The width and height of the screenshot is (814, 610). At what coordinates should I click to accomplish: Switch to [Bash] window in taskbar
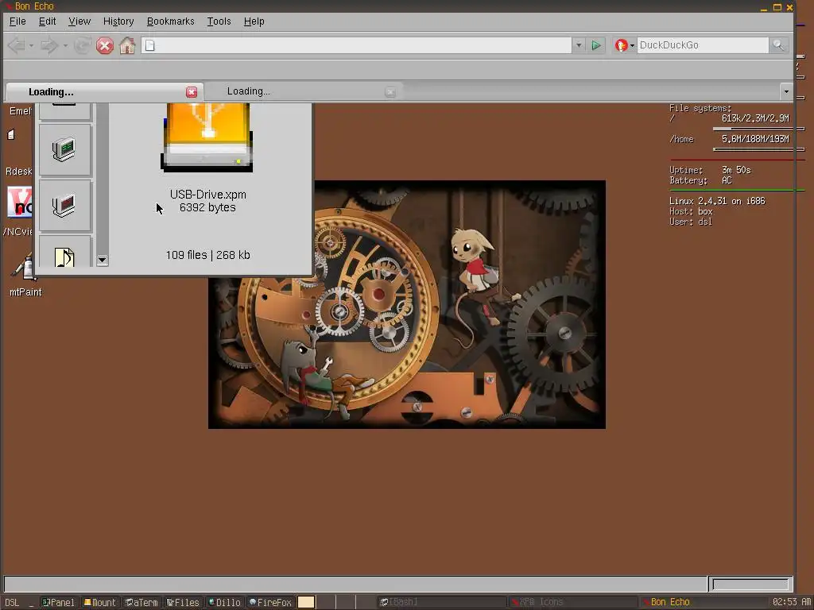[440, 602]
